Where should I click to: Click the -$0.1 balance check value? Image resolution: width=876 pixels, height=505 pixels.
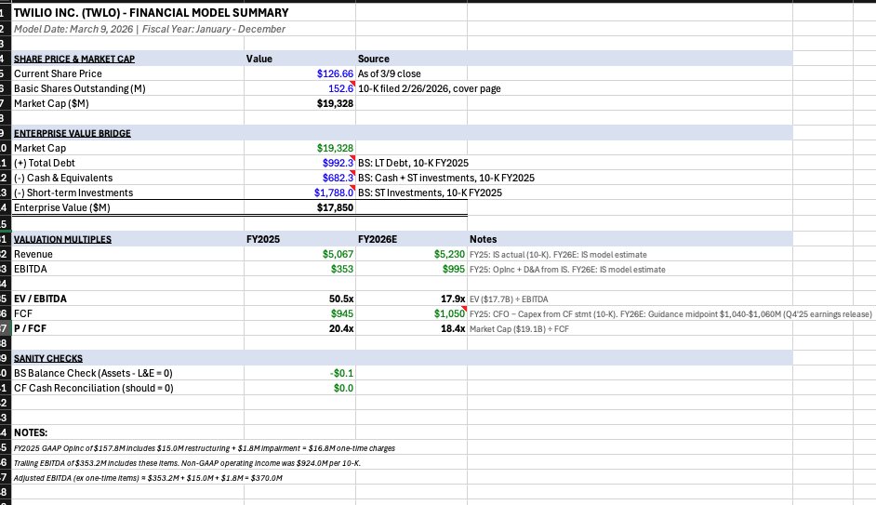tap(342, 373)
